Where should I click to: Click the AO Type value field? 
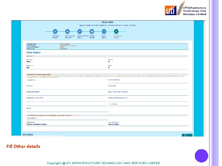109,62
